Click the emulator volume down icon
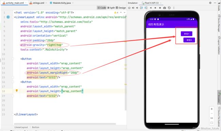Image resolution: width=221 pixels, height=131 pixels. (x=137, y=8)
